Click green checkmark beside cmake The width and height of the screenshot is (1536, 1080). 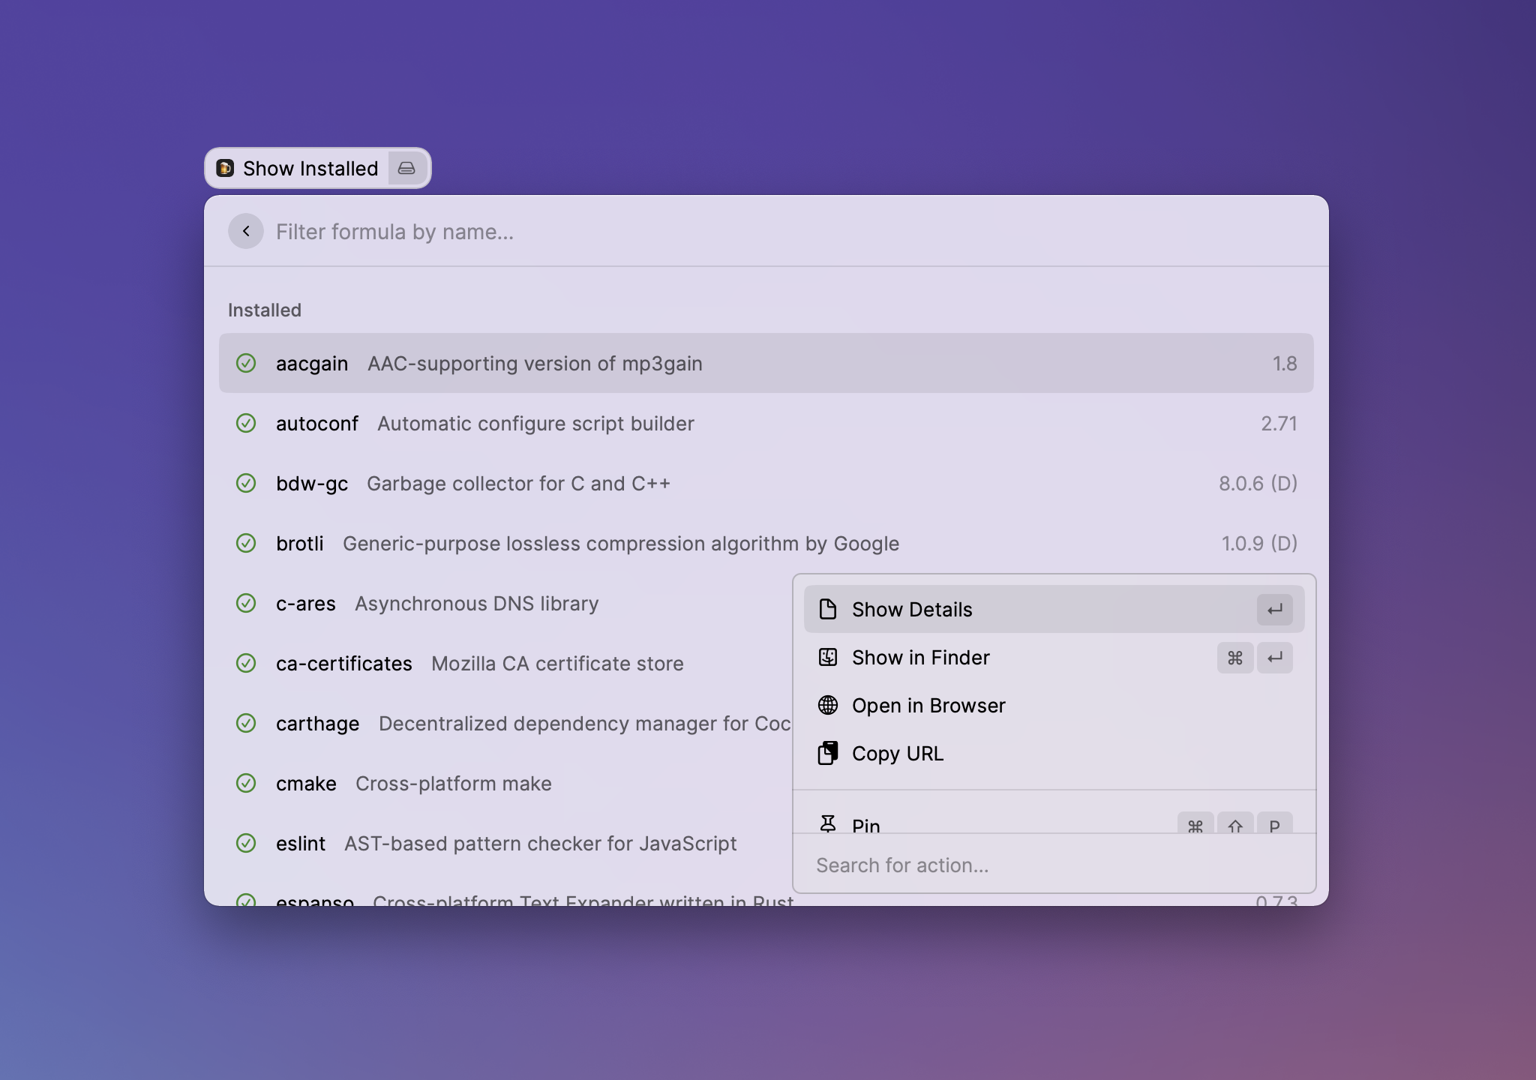point(246,783)
